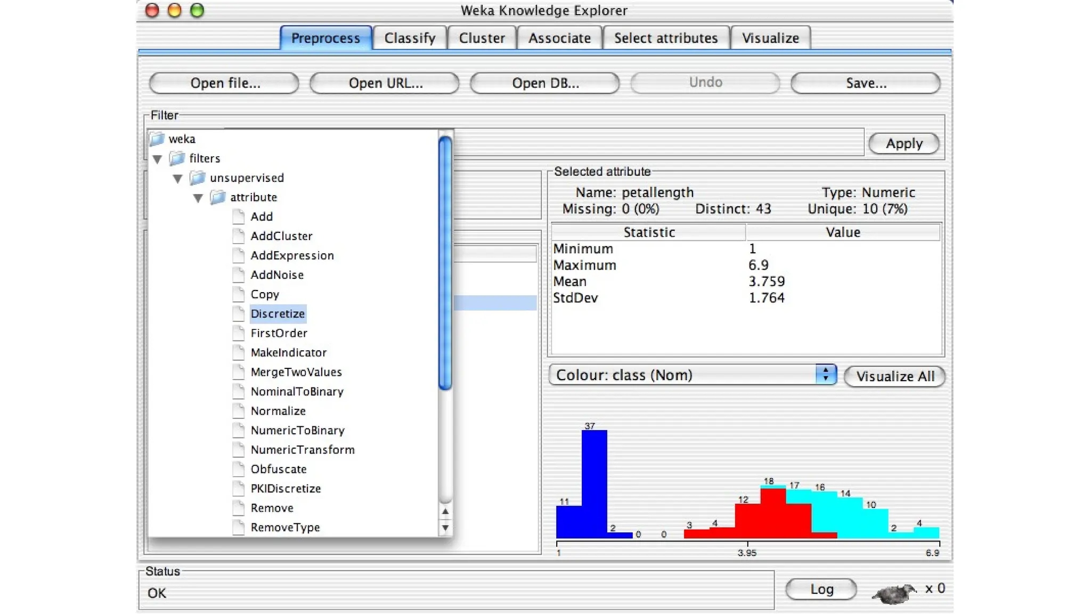Click the weka root folder icon

157,139
